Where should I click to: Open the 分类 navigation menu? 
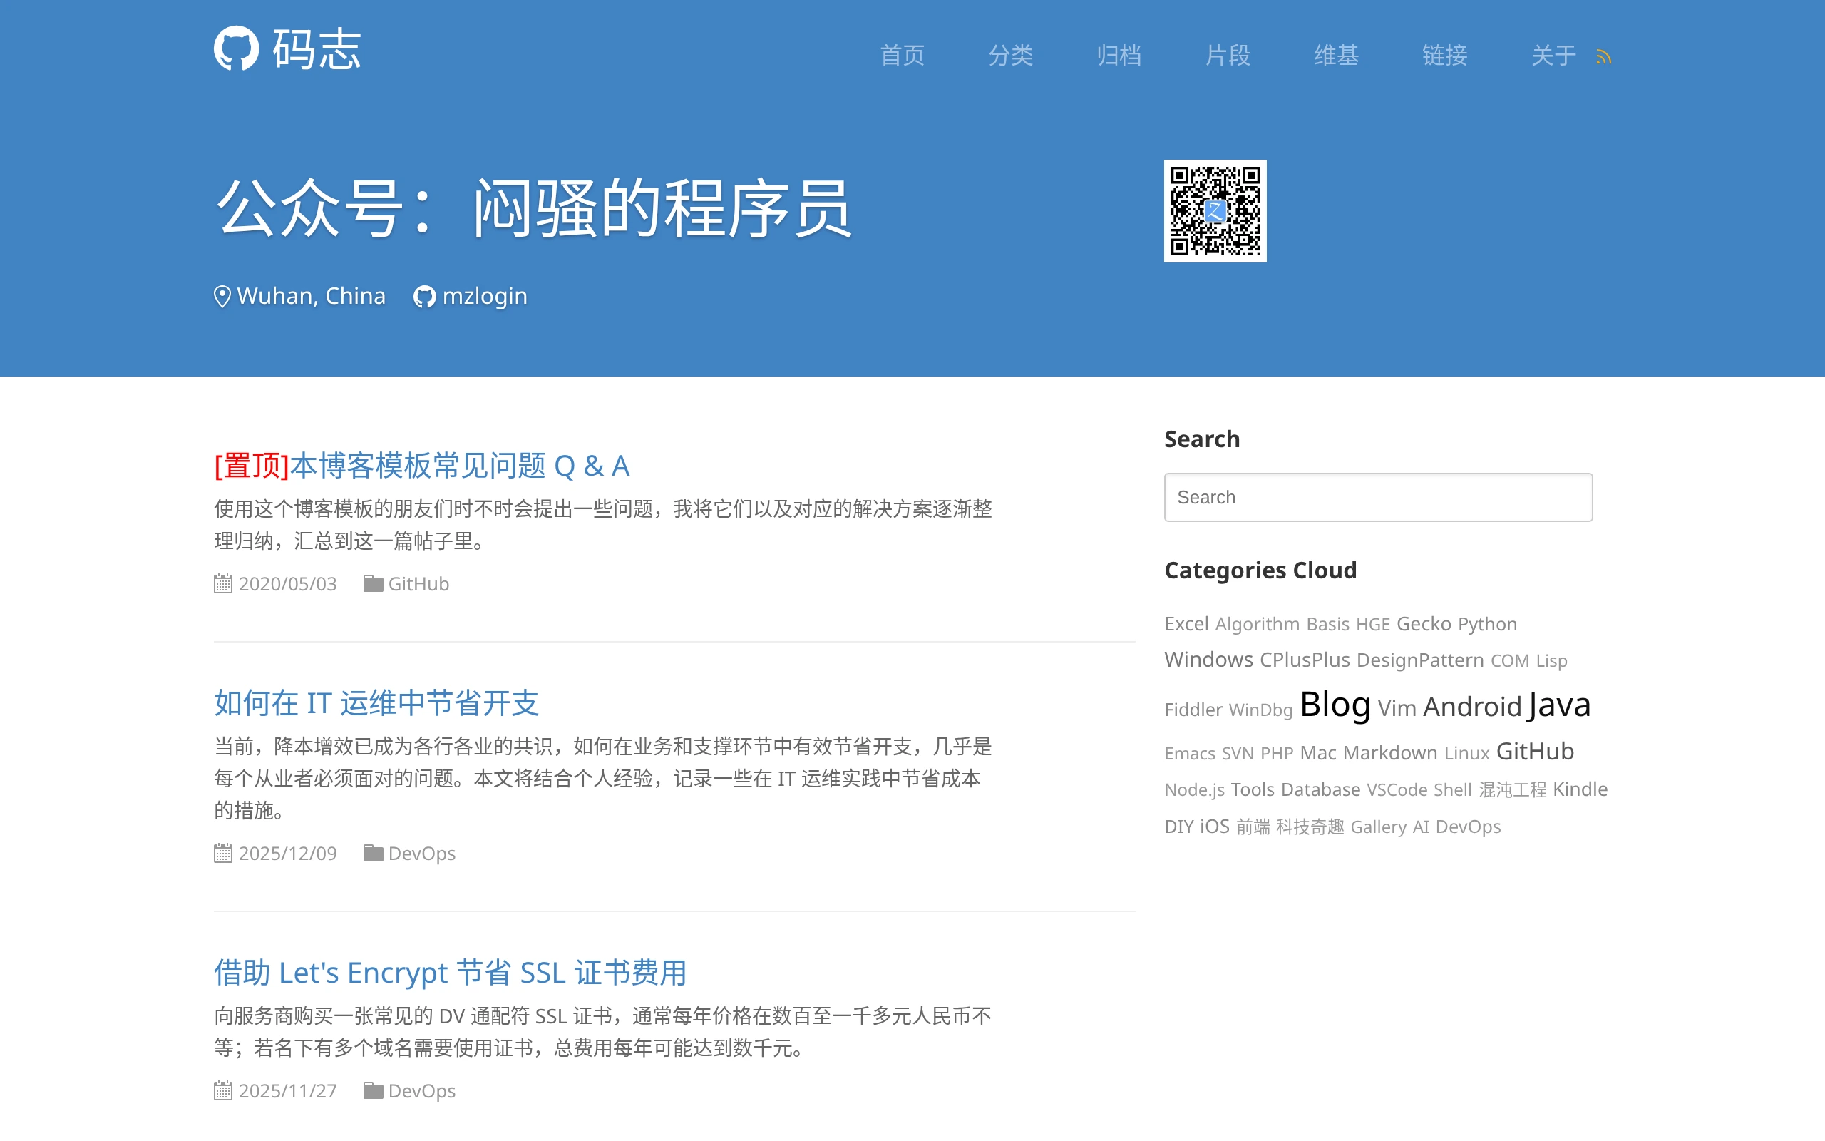[1011, 55]
